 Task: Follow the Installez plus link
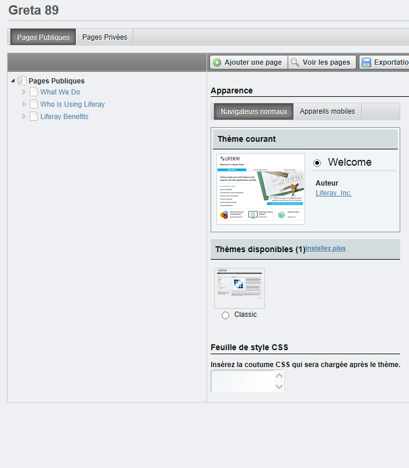click(x=326, y=248)
